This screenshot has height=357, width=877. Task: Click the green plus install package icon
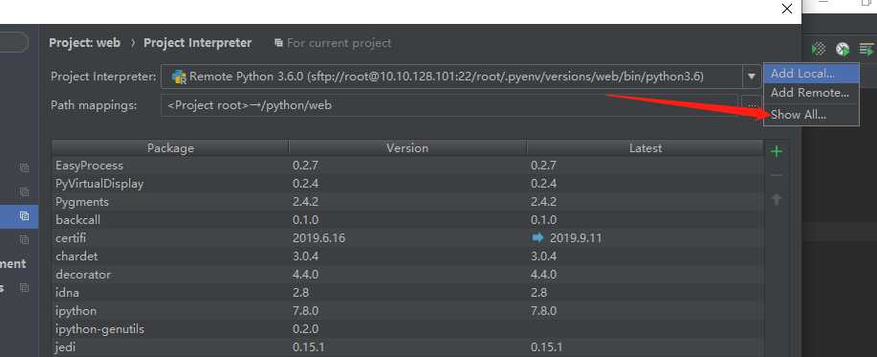point(777,151)
